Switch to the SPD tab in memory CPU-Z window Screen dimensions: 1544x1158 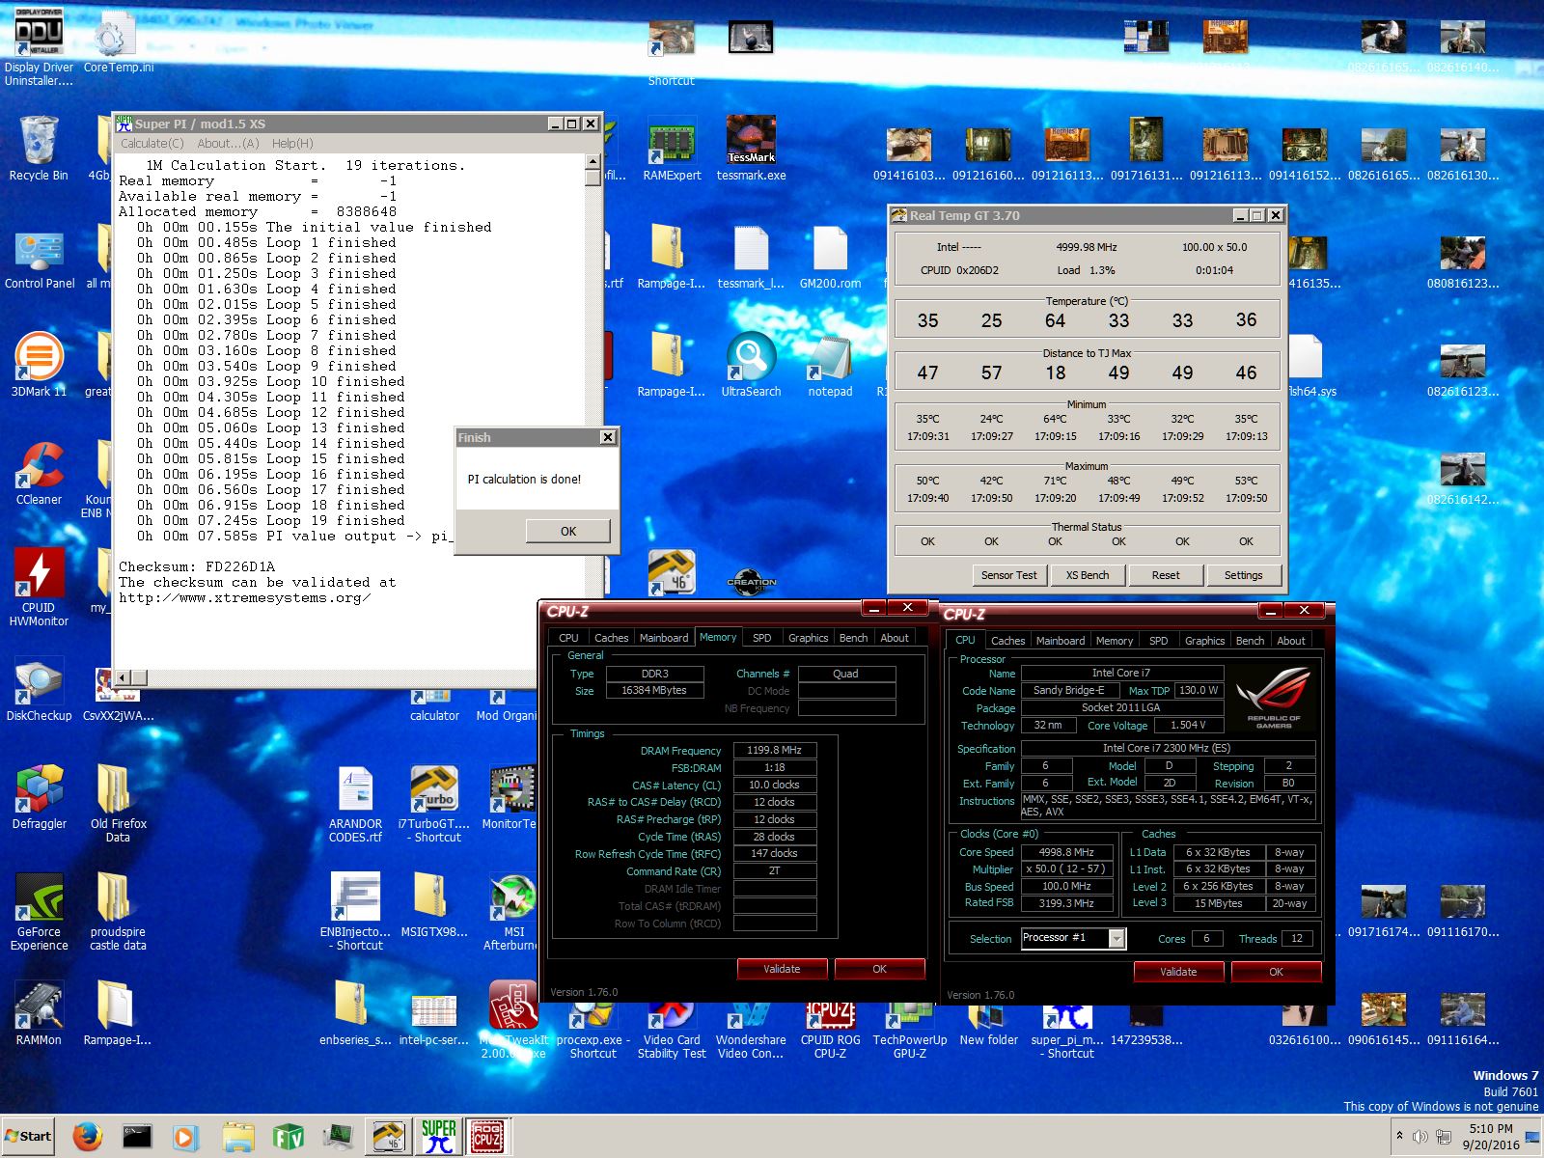(761, 638)
